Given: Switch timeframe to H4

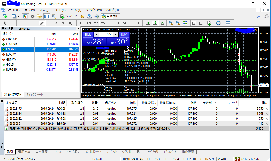Looking at the screenshot, I should pyautogui.click(x=117, y=23).
